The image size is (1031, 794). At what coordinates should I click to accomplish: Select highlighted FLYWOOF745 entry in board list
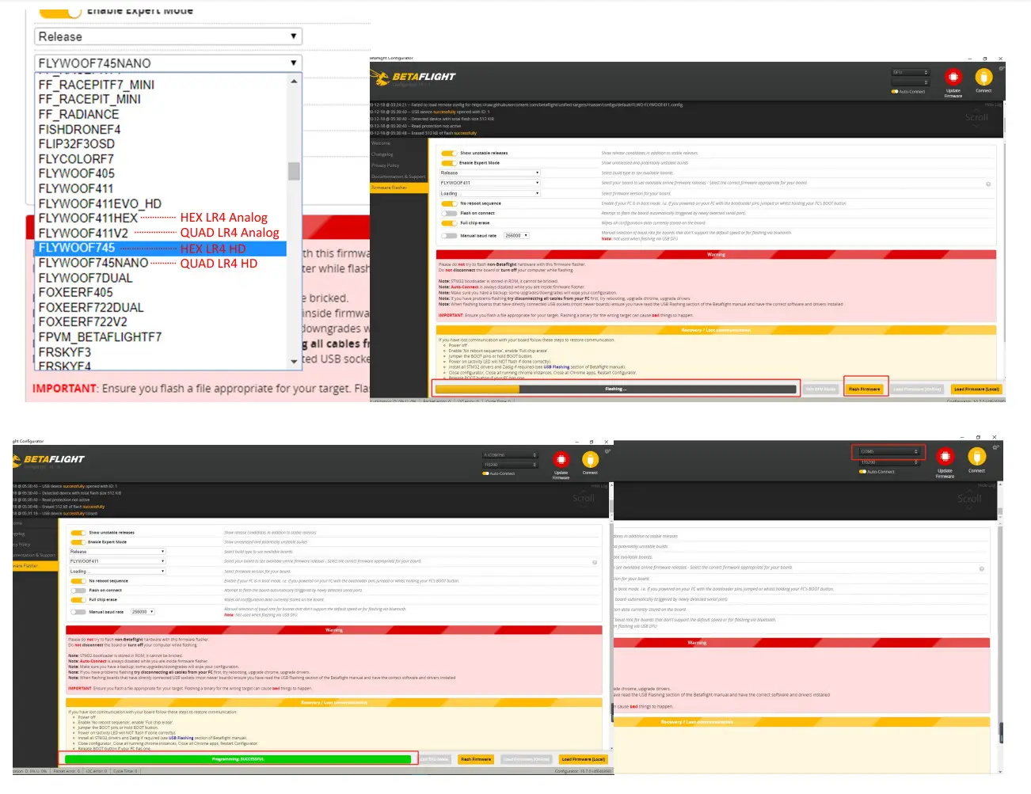pos(162,248)
